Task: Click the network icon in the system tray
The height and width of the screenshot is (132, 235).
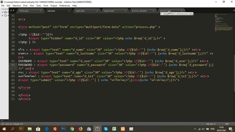Action: click(199, 129)
